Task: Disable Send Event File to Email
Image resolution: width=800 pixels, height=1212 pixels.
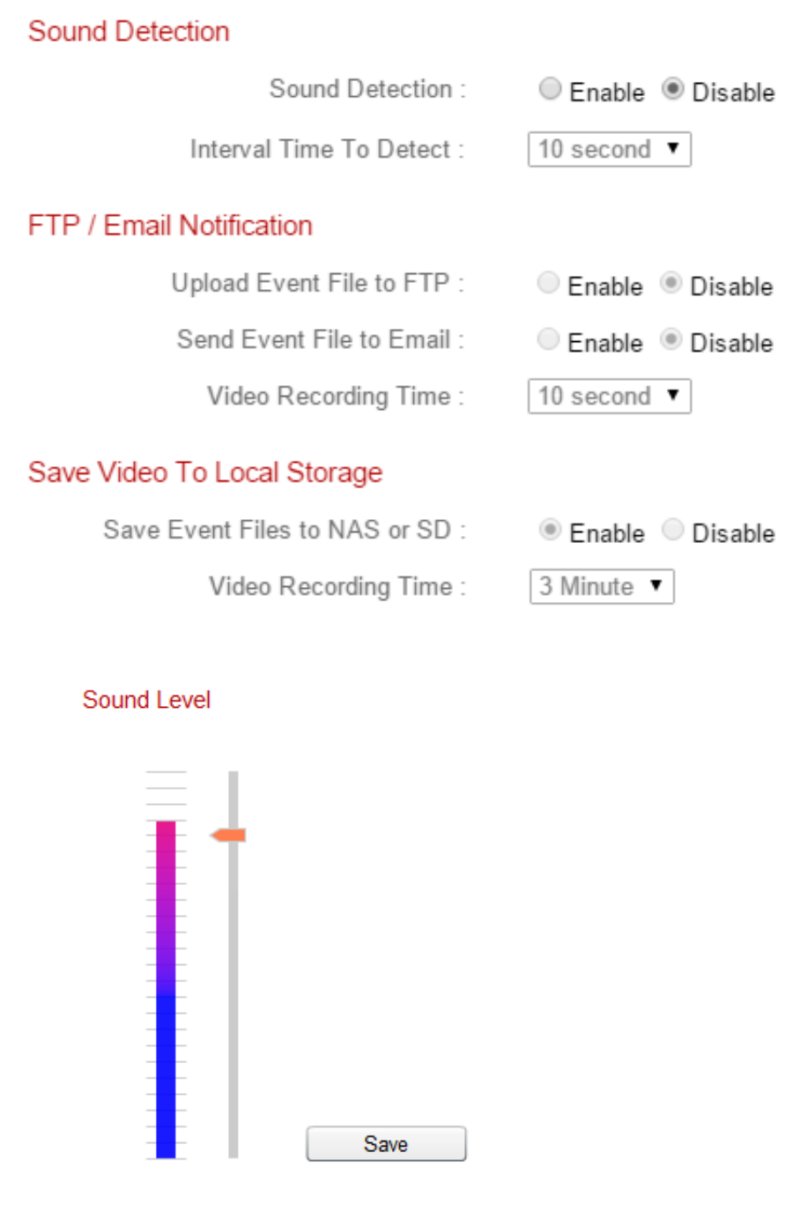Action: click(x=671, y=339)
